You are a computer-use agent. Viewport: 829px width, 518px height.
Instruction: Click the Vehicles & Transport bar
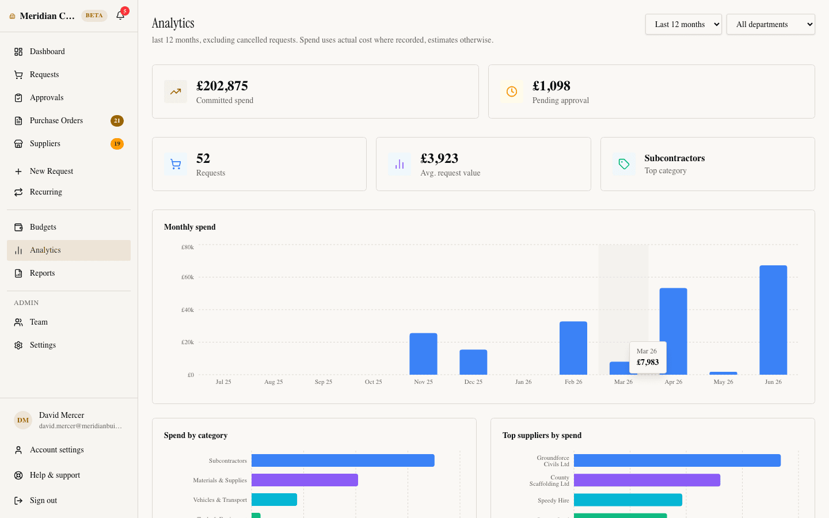click(x=274, y=500)
